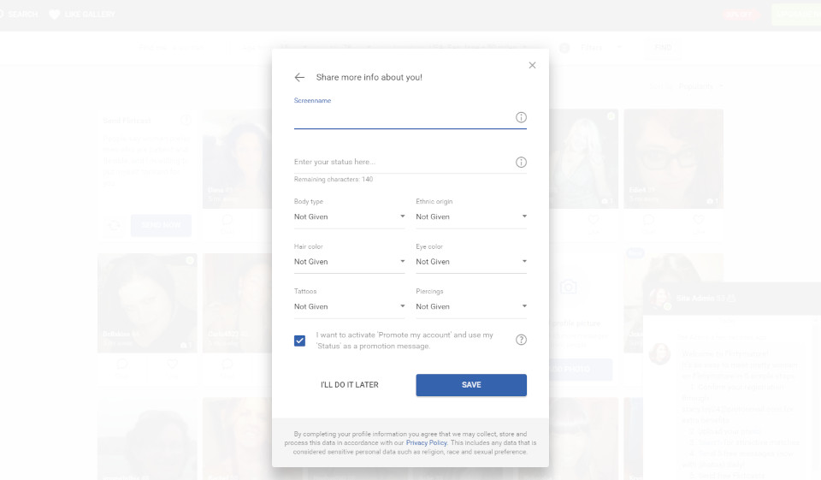The width and height of the screenshot is (821, 480).
Task: Open the Tattoos dropdown
Action: point(349,306)
